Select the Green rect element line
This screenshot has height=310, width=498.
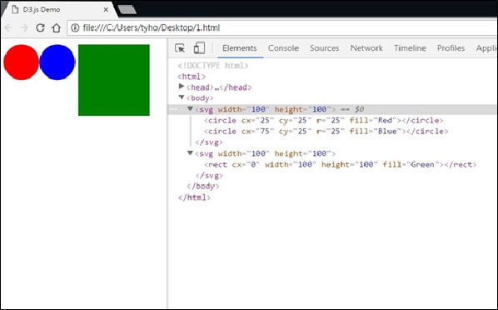[340, 165]
